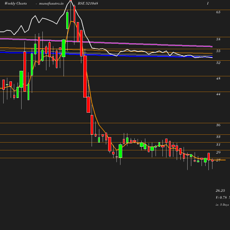Click the 48 price axis label
Image resolution: width=230 pixels, height=230 pixels.
(218, 78)
